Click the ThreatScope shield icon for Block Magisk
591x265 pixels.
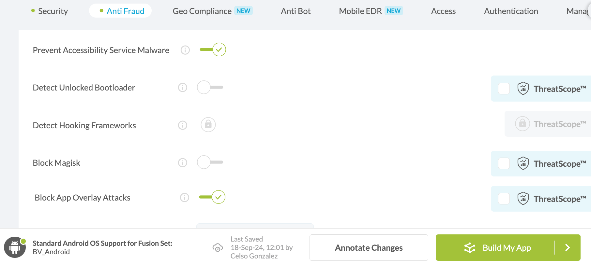[x=523, y=164]
